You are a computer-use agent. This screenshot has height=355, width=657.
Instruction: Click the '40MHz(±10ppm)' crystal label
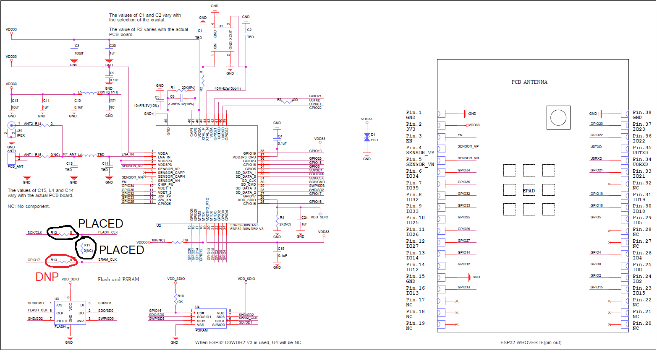click(x=228, y=88)
